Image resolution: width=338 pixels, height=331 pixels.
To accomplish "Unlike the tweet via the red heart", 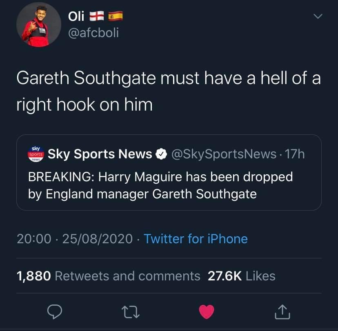I will [x=207, y=312].
